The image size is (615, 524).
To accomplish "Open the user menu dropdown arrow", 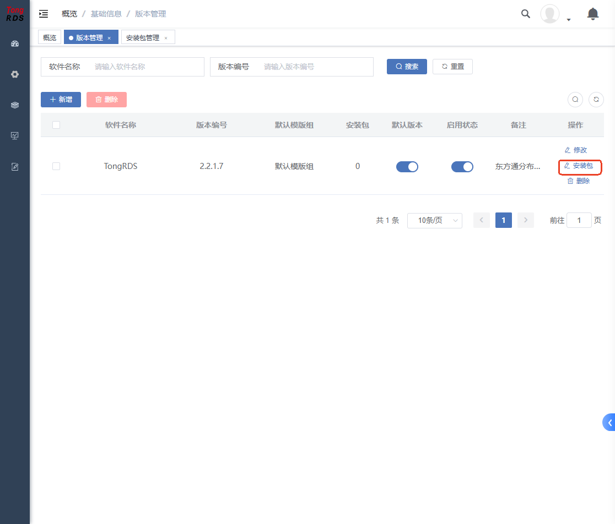I will [x=569, y=20].
